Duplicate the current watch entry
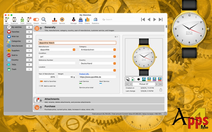Viewport: 212px width, 132px height. click(x=14, y=20)
